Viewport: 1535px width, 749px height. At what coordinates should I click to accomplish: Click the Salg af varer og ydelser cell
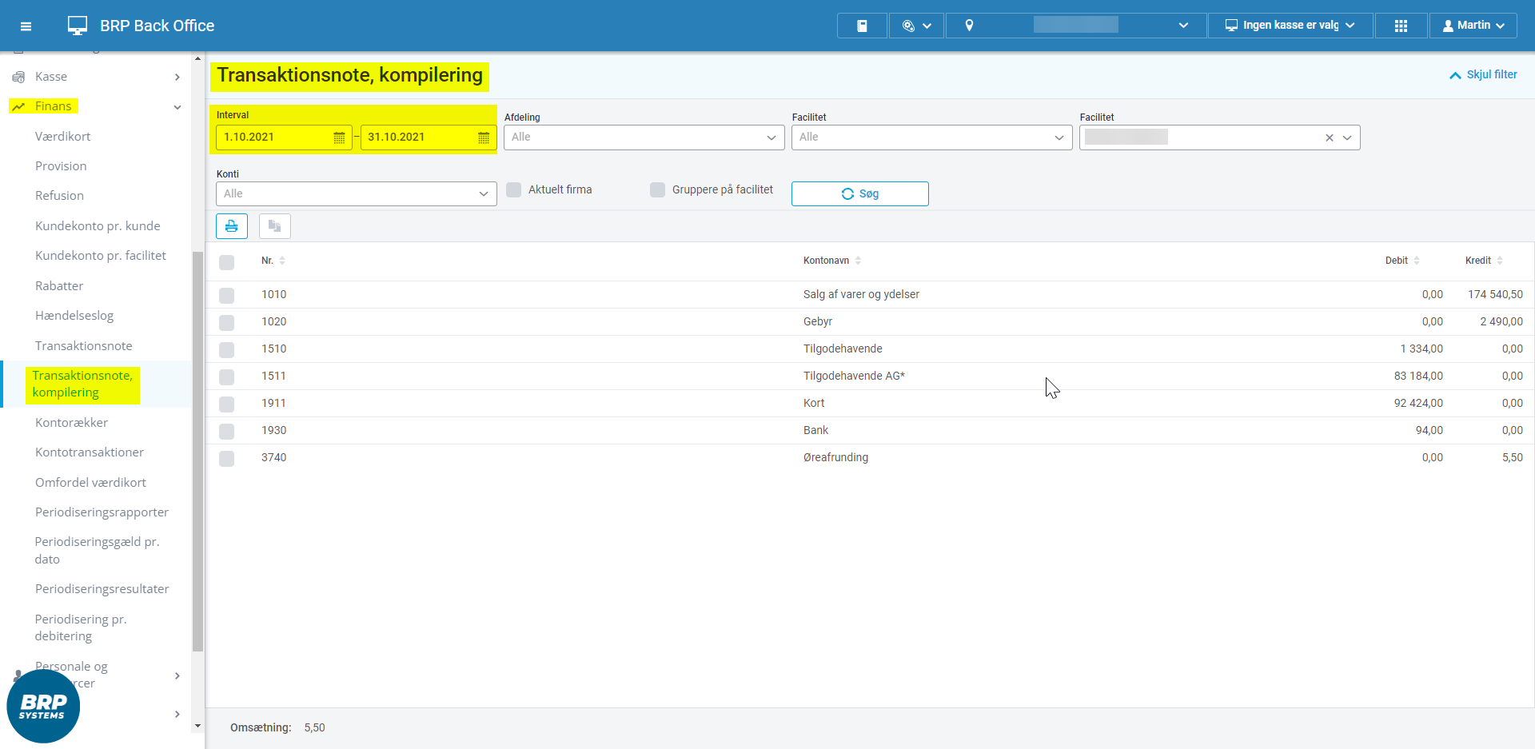861,295
